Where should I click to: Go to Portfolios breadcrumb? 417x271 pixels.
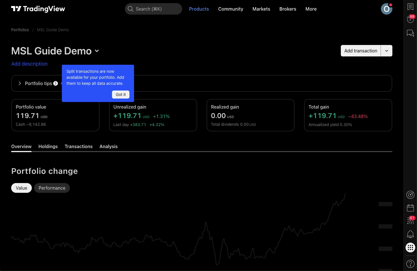click(x=20, y=30)
